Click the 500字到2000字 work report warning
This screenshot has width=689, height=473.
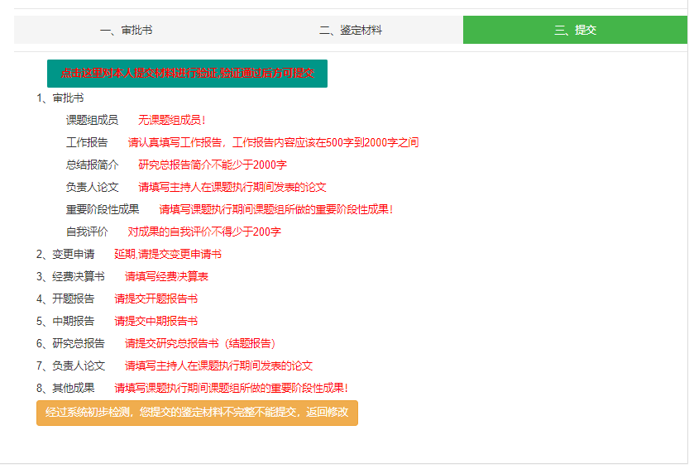click(273, 142)
